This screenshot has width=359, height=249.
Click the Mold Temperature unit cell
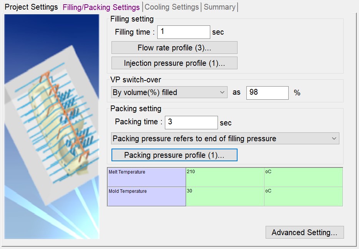303,196
